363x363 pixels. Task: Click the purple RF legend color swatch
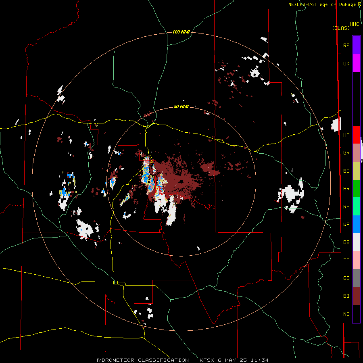click(x=356, y=45)
